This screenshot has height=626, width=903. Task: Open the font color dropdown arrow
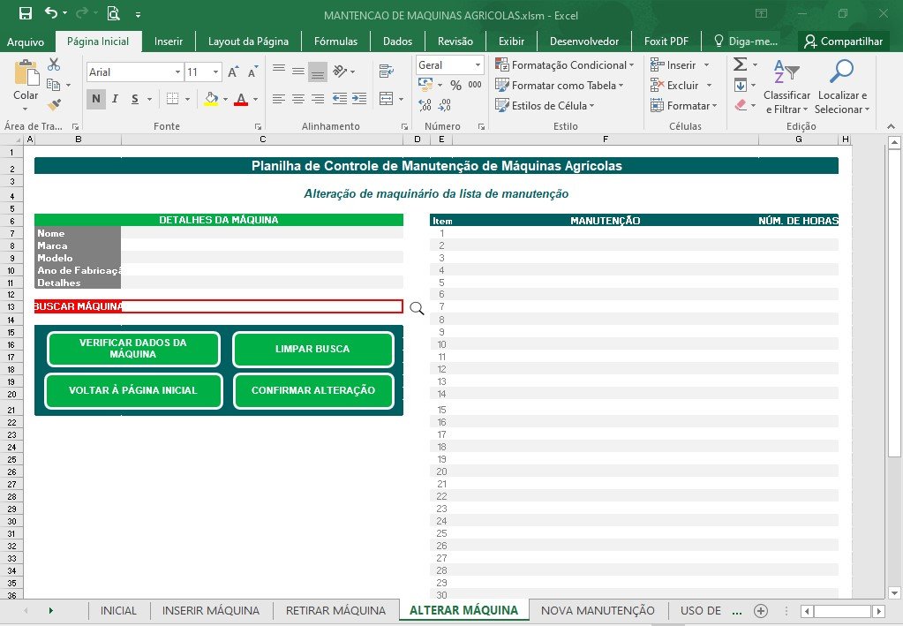tap(255, 99)
